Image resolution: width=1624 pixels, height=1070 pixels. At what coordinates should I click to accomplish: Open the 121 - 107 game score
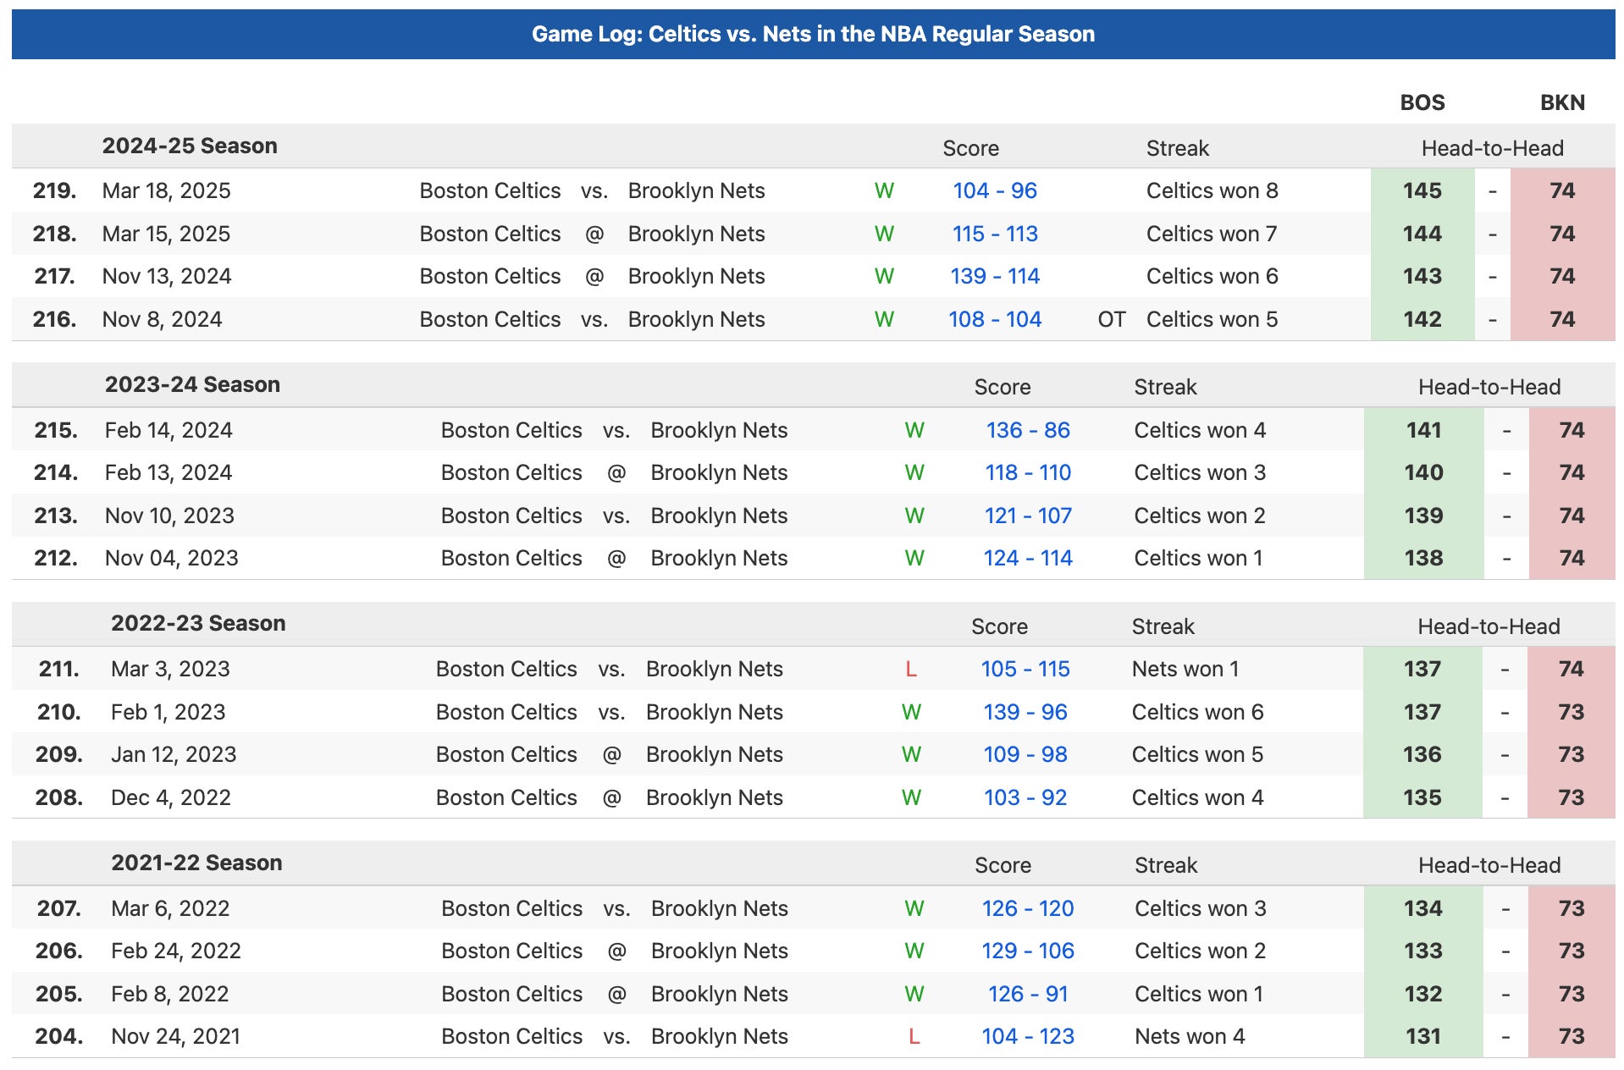pyautogui.click(x=1027, y=516)
